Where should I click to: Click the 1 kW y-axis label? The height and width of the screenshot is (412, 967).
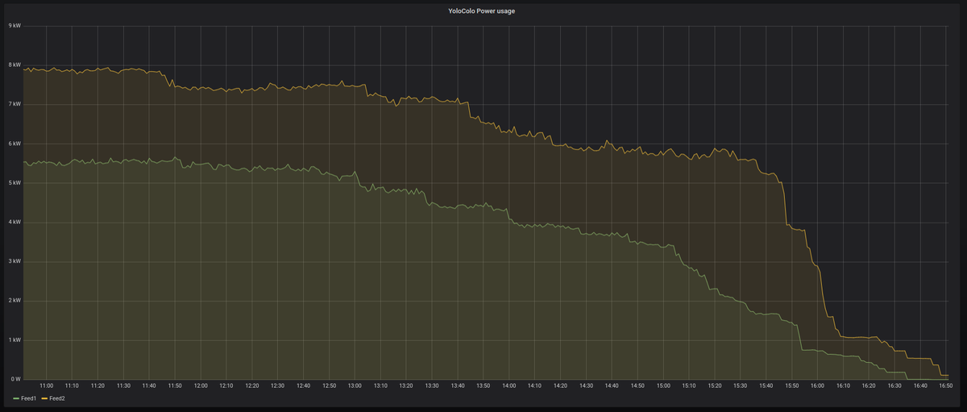coord(15,339)
